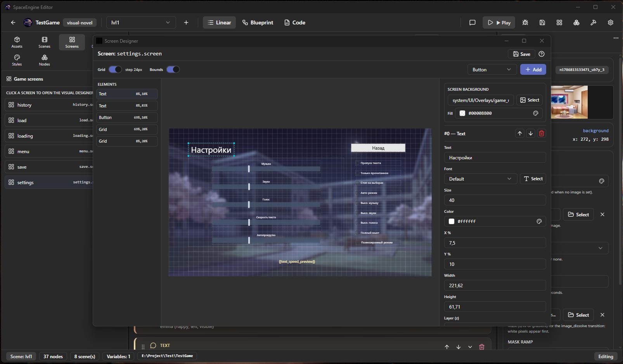Switch to the Code view tab
Screen dimensions: 623x364
tap(295, 22)
